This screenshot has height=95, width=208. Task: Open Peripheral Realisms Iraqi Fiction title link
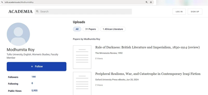point(148,74)
